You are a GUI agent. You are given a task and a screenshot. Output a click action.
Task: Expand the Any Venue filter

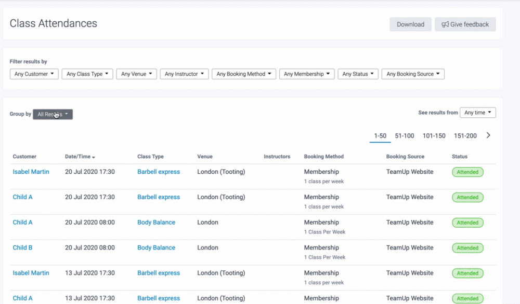click(x=136, y=74)
